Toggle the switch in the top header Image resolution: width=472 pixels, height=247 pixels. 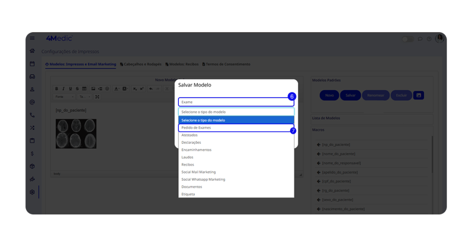[407, 39]
